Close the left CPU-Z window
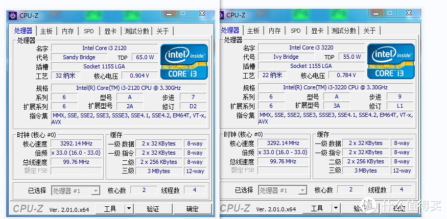447x219 pixels. pos(202,13)
